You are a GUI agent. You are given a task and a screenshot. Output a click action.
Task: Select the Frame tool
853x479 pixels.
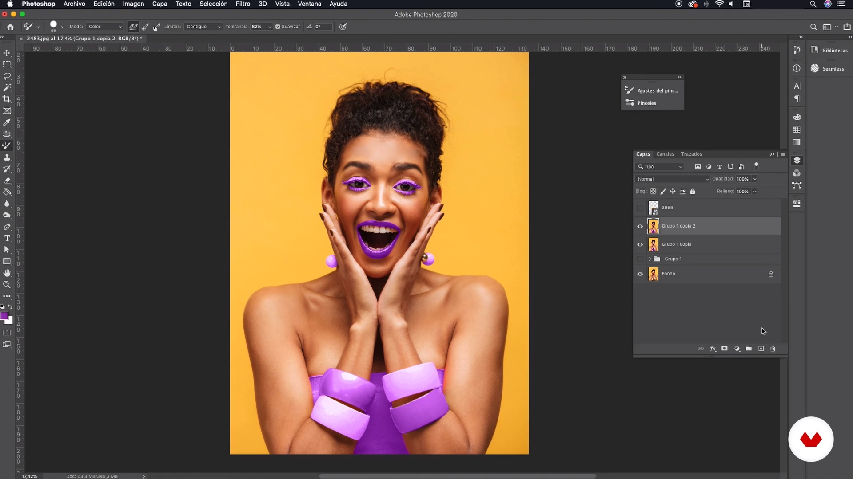[x=7, y=111]
